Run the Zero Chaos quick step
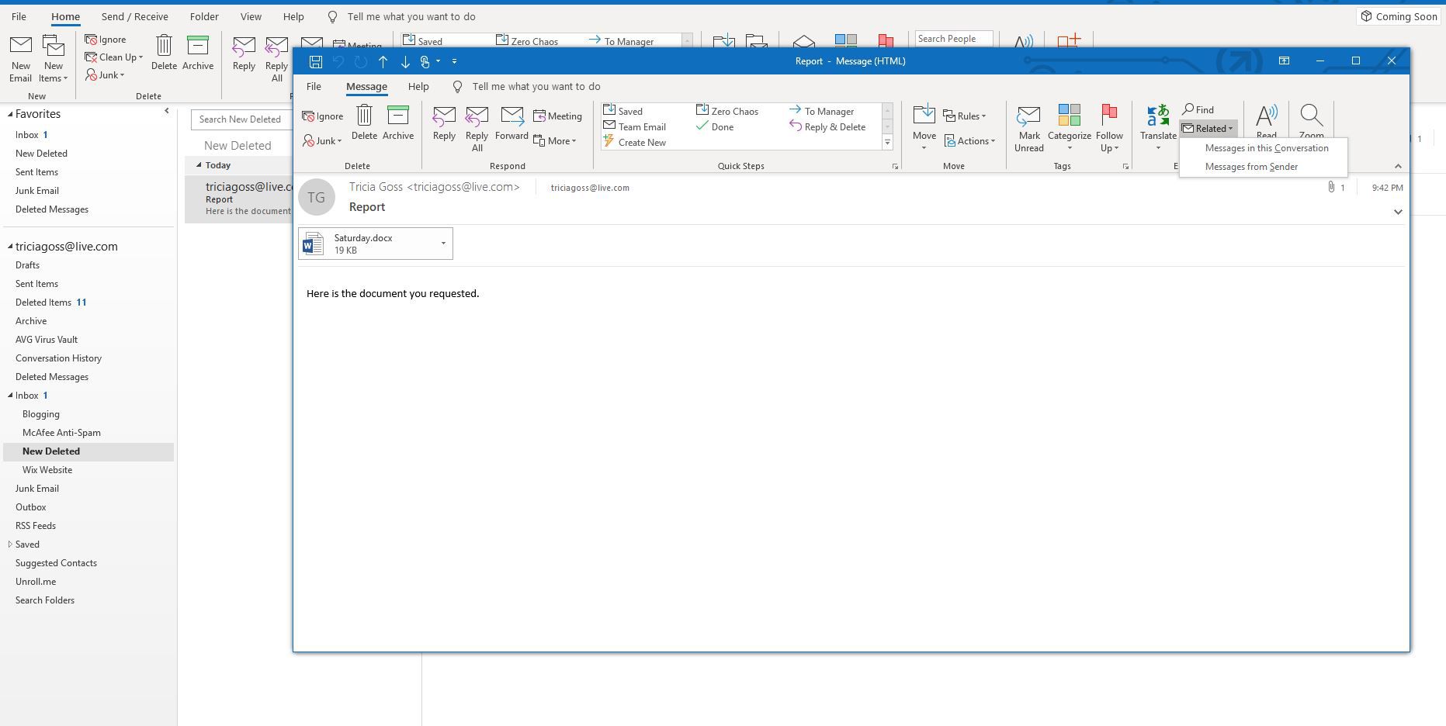1446x726 pixels. (x=727, y=111)
